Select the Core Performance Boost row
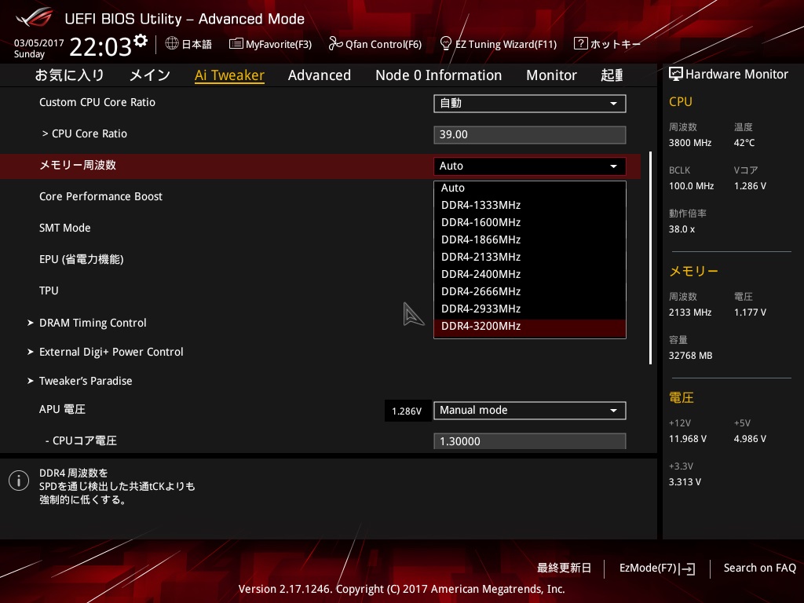This screenshot has width=804, height=603. (x=101, y=196)
